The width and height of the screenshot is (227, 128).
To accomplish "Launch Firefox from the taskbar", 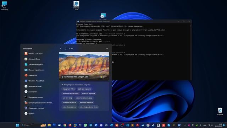I will tap(70, 125).
